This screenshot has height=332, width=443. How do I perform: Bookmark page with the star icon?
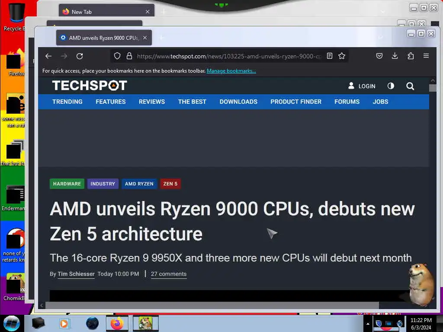tap(342, 56)
